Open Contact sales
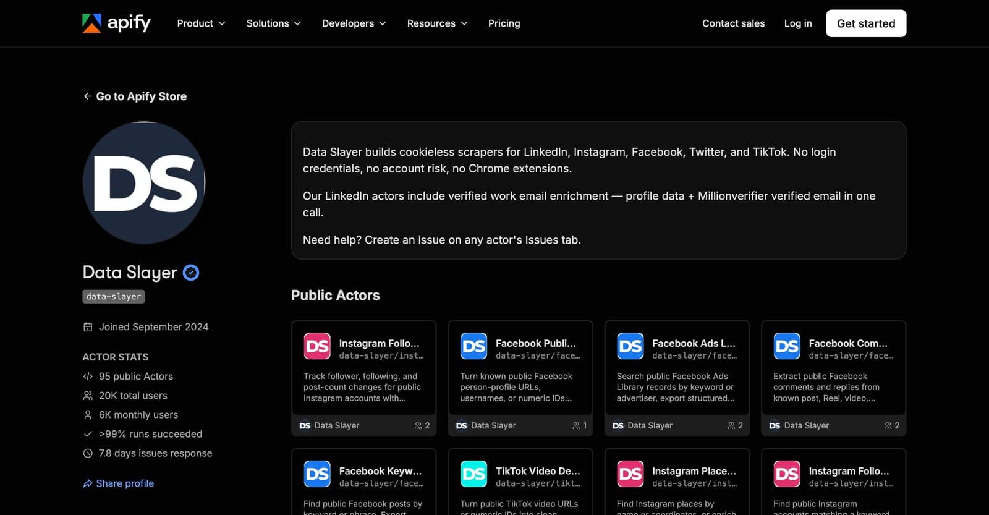The image size is (989, 515). [734, 23]
